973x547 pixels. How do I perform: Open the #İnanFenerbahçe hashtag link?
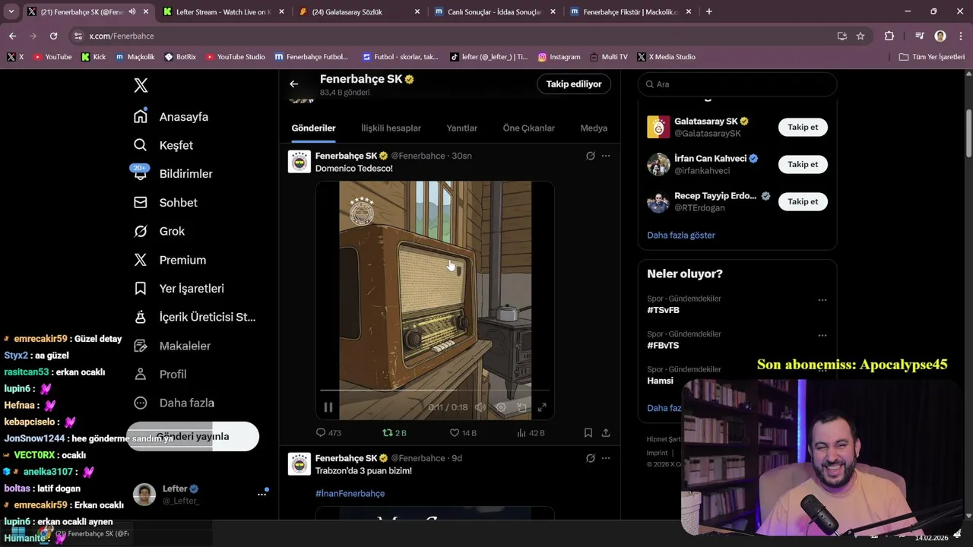(x=350, y=493)
